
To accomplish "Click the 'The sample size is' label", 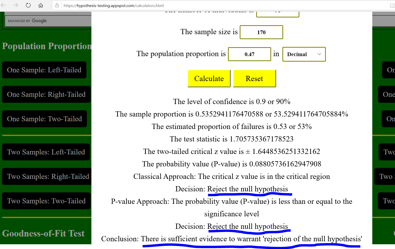I will point(209,32).
